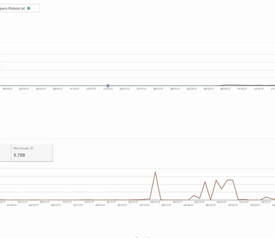Click the red plateau above the 10/12/17 label

point(230,180)
